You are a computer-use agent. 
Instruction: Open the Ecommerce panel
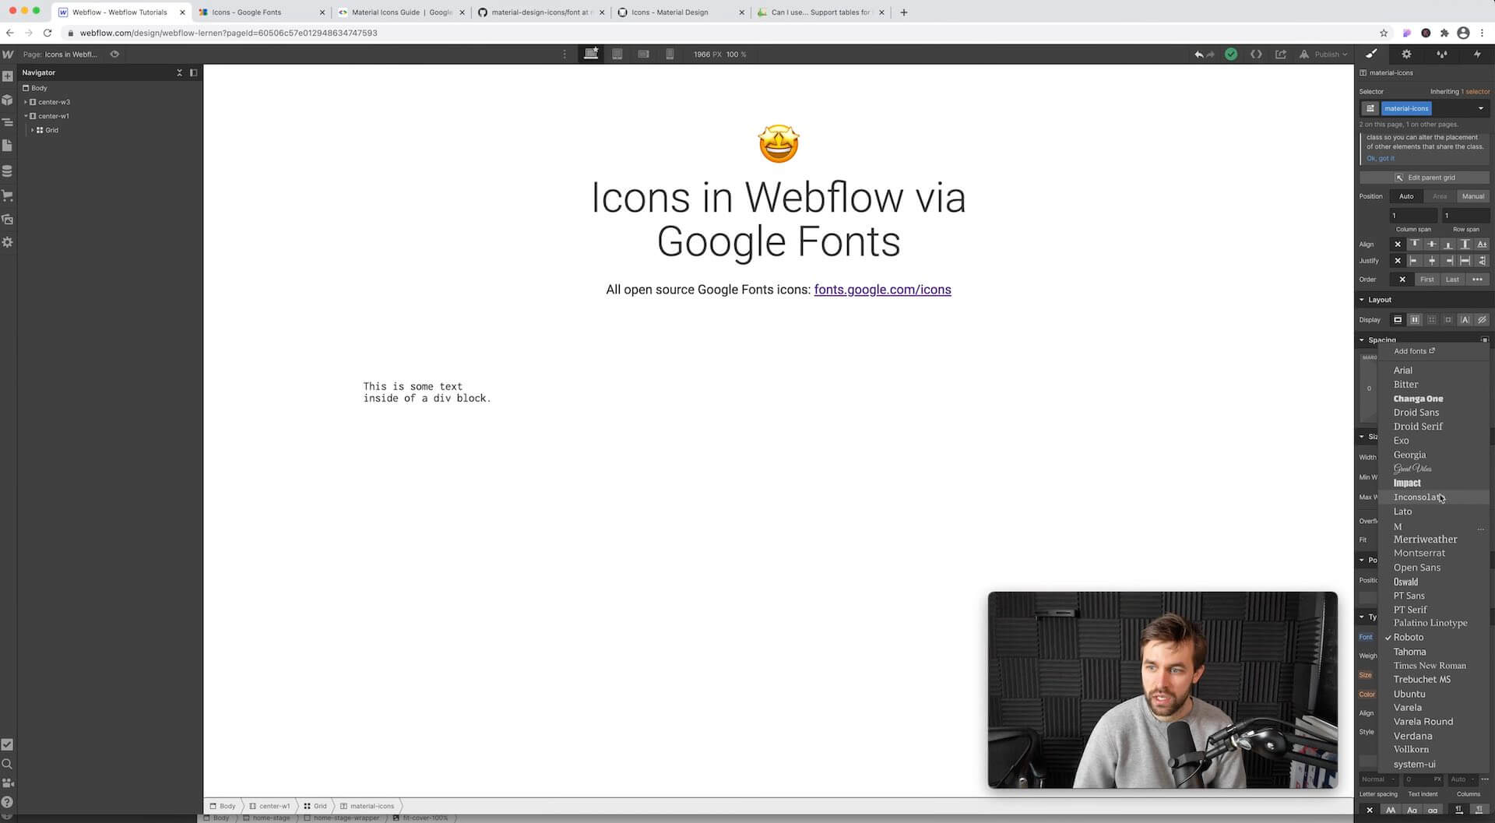[x=8, y=195]
